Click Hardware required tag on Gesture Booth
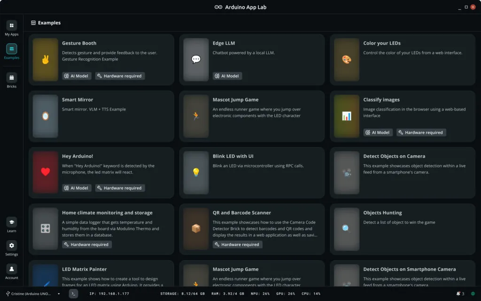 (x=120, y=76)
